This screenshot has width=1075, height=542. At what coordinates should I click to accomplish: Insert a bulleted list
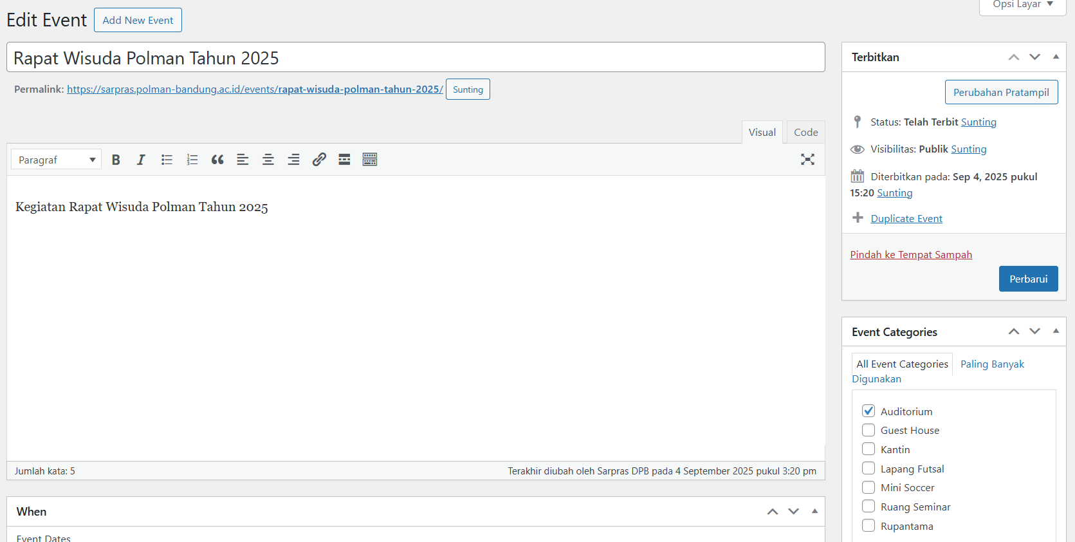pyautogui.click(x=167, y=160)
